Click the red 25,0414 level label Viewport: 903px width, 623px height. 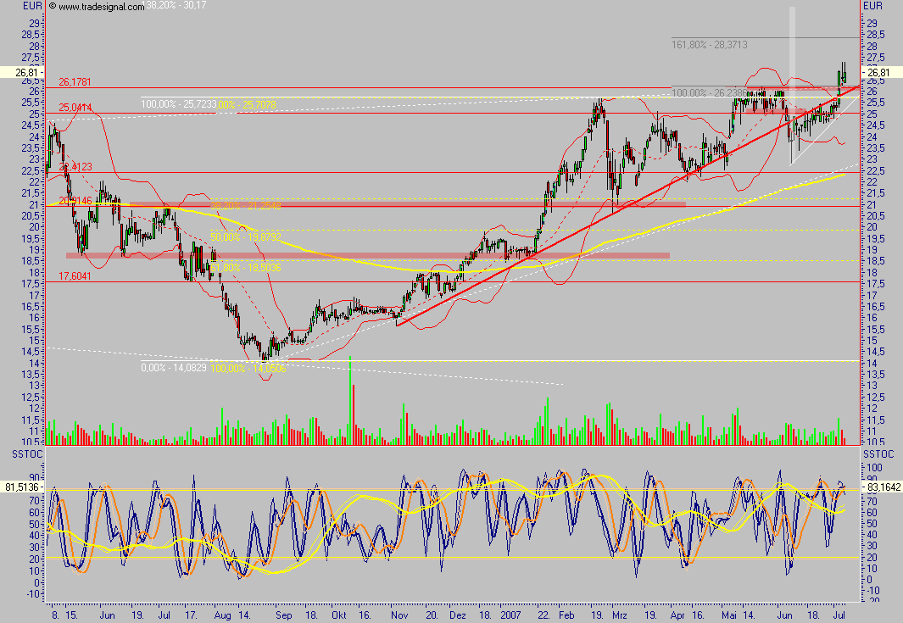click(75, 107)
